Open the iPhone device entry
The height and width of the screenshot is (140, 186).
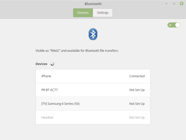(93, 76)
